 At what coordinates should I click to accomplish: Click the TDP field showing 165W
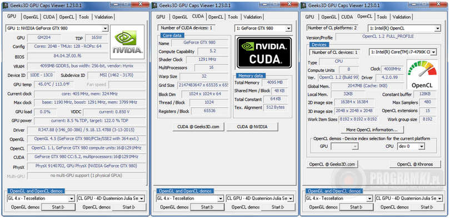pyautogui.click(x=97, y=38)
